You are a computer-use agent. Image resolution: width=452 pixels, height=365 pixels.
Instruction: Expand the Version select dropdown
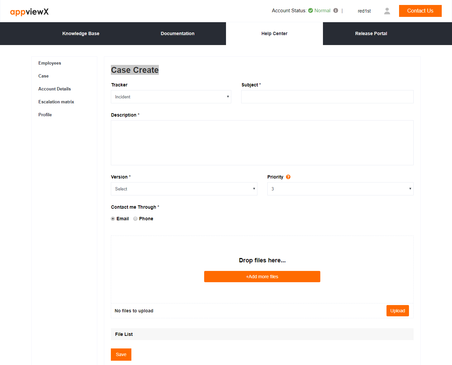[x=184, y=189]
